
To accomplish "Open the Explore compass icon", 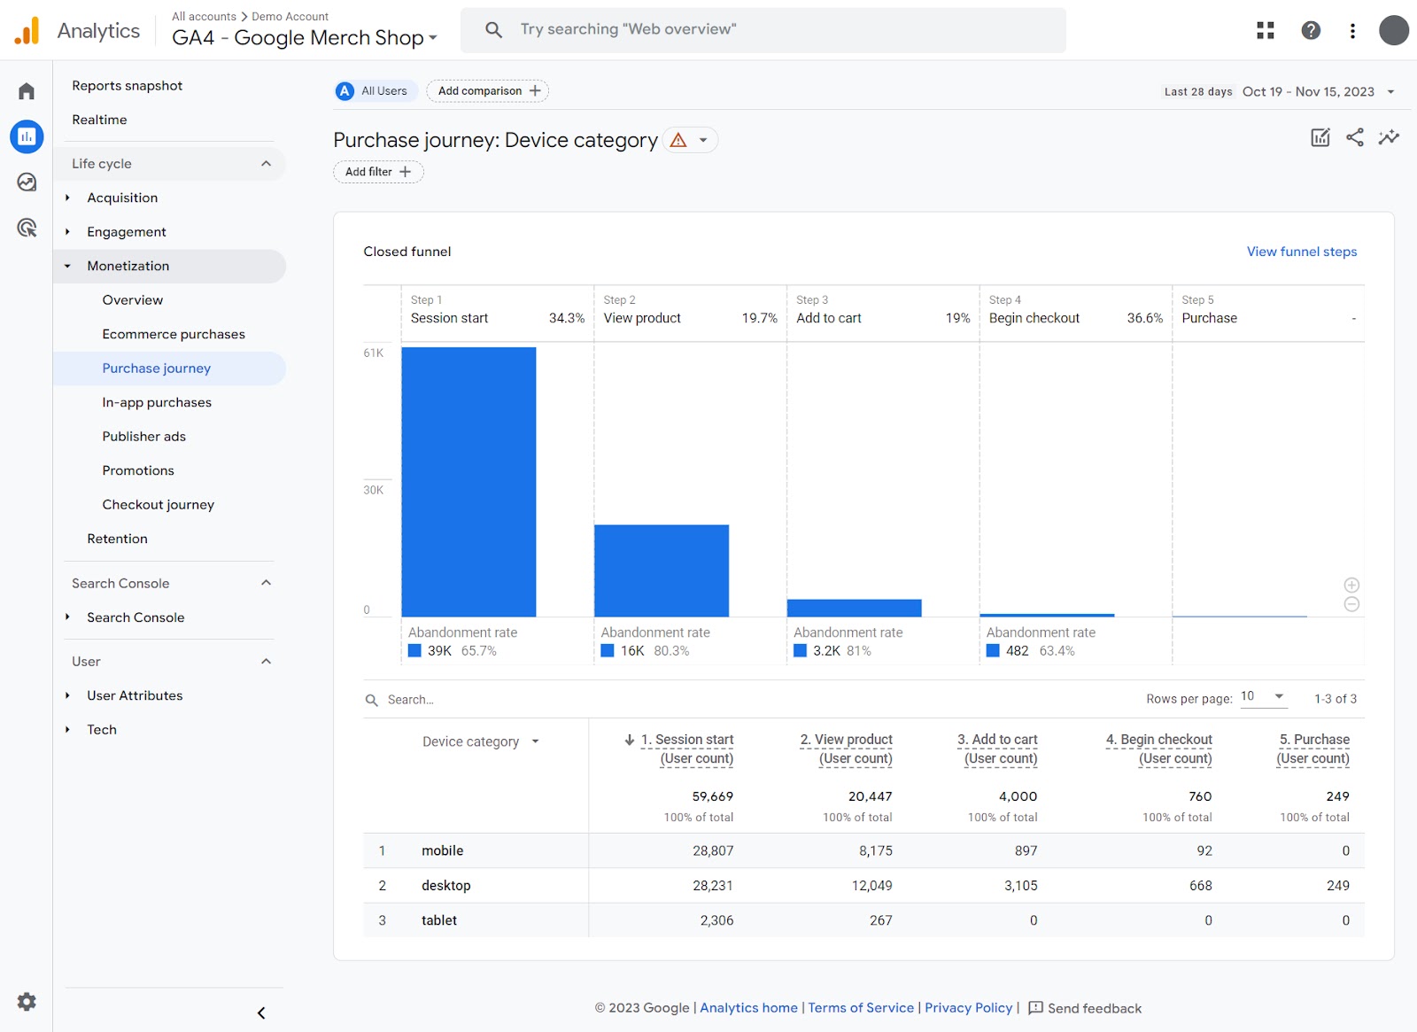I will pyautogui.click(x=26, y=182).
